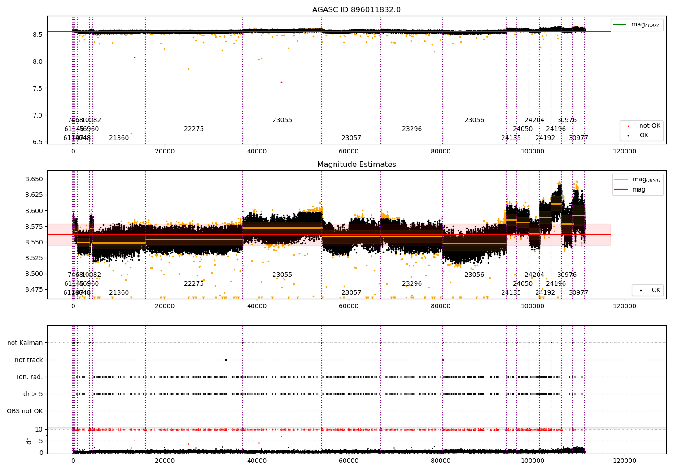Click obsid label 23057 in the top plot
The image size is (673, 471).
point(351,138)
